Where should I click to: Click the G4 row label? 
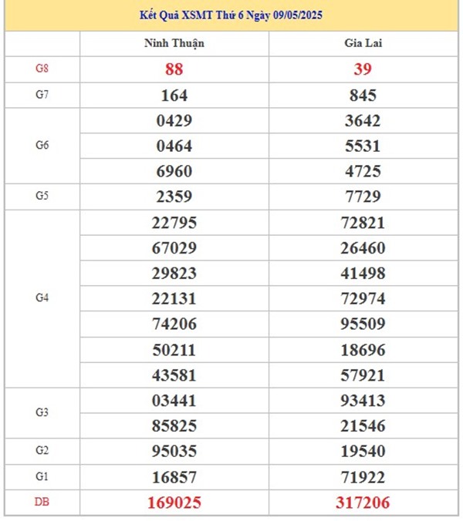pyautogui.click(x=42, y=298)
